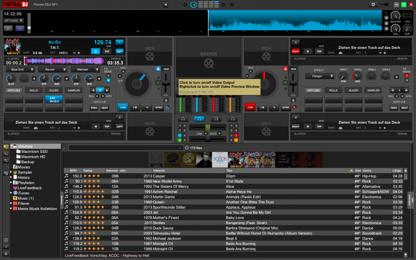The image size is (416, 260).
Task: Click the undo arrow icon in browser sidebar
Action: click(6, 174)
